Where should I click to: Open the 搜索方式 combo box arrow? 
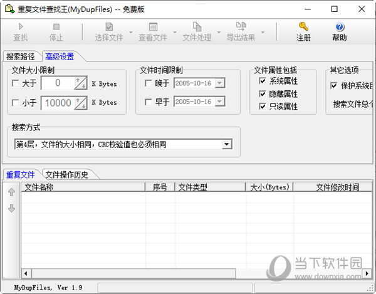[227, 144]
